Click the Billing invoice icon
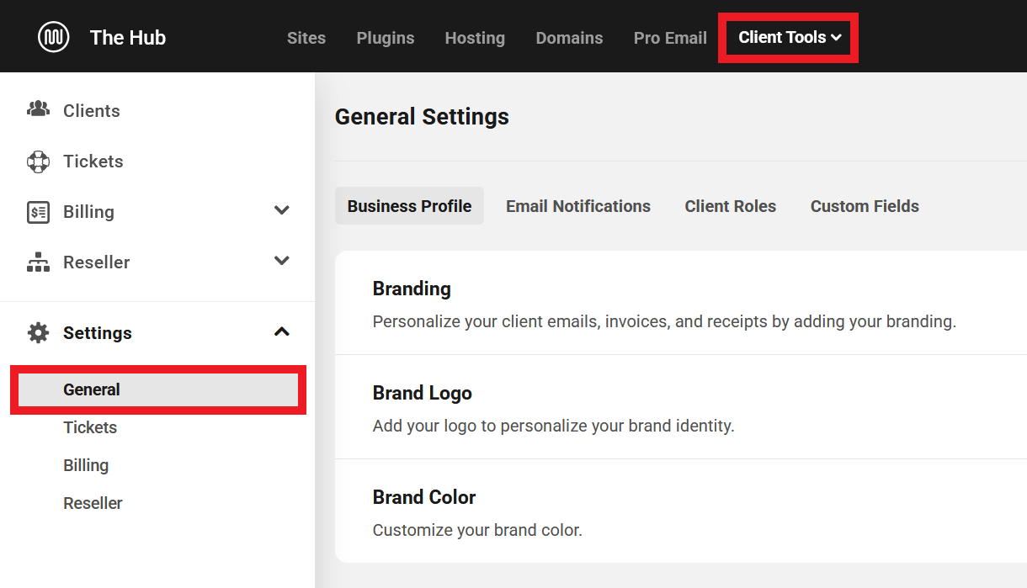This screenshot has height=588, width=1027. pos(38,212)
